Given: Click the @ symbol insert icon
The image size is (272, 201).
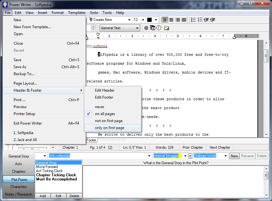Looking at the screenshot, I should coord(146,28).
